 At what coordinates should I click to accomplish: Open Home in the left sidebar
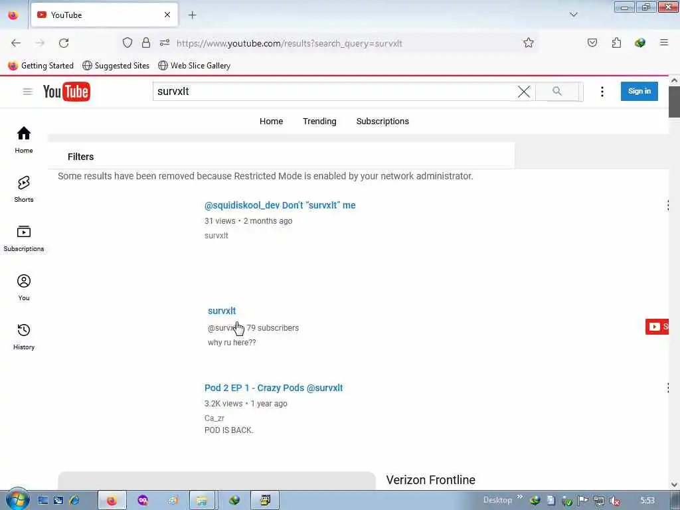coord(24,139)
